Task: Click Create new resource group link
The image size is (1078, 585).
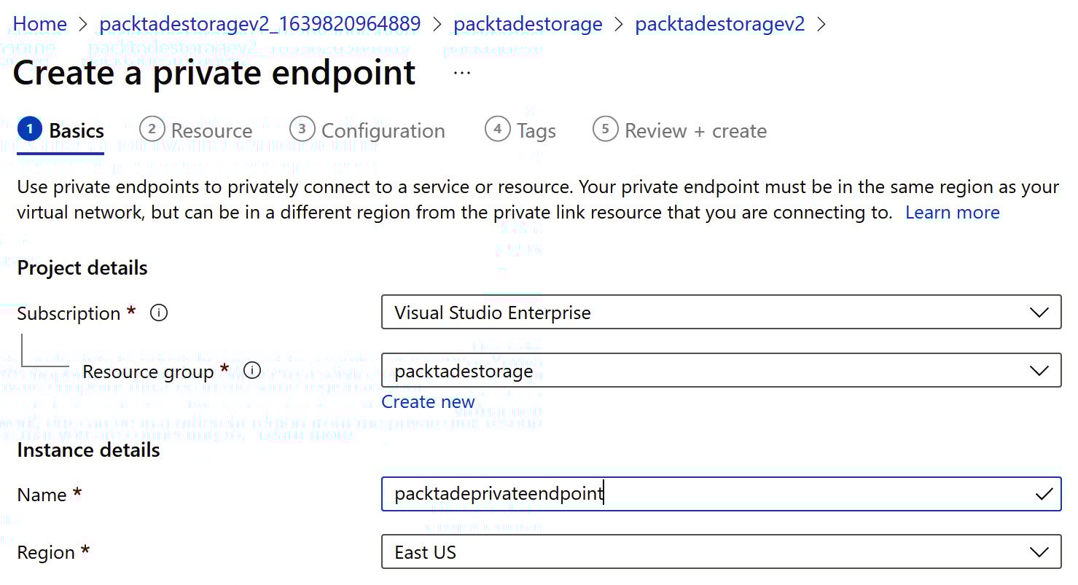Action: click(x=428, y=402)
